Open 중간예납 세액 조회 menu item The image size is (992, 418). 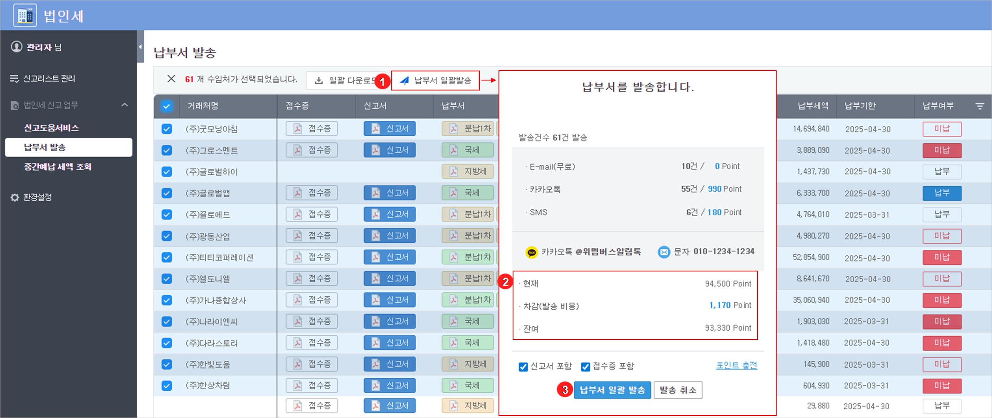click(x=58, y=167)
